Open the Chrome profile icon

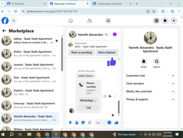point(172,11)
